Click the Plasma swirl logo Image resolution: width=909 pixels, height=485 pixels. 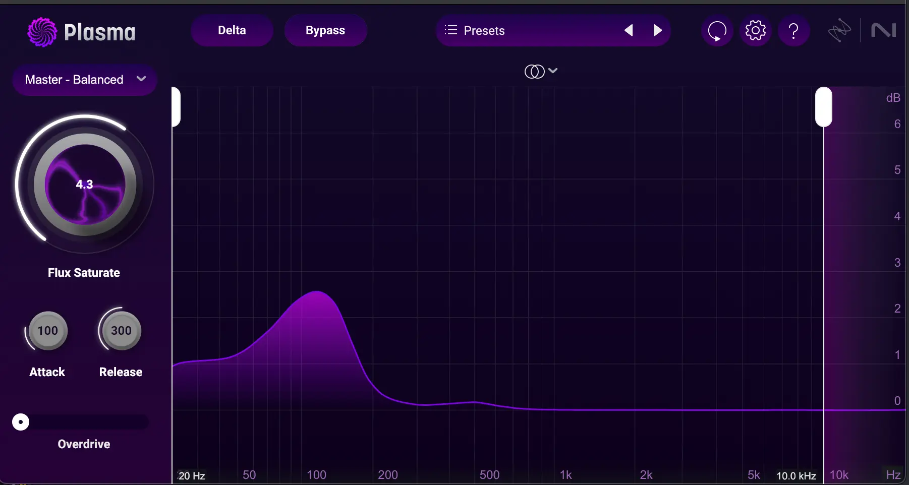tap(42, 31)
